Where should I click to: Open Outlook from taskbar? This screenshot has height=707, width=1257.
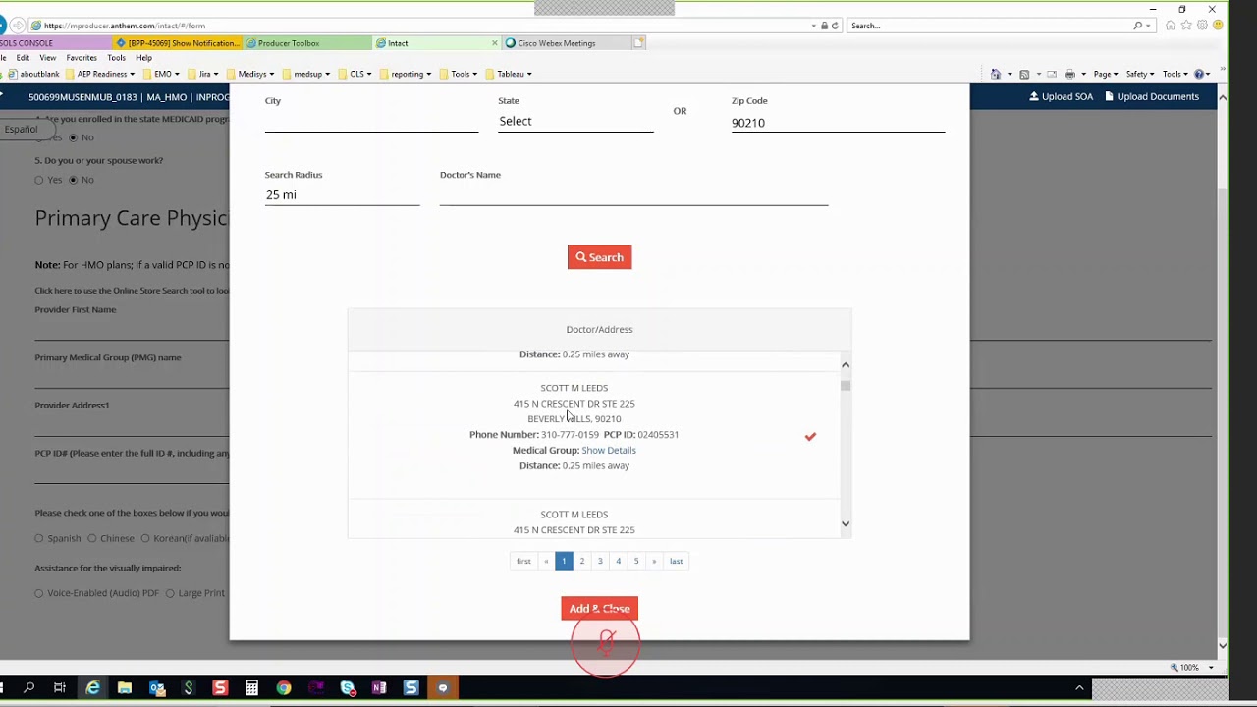(157, 688)
